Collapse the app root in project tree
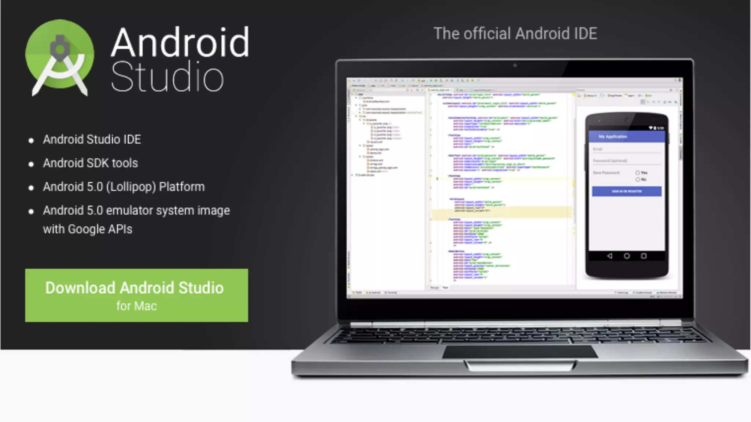This screenshot has width=751, height=422. click(x=352, y=94)
